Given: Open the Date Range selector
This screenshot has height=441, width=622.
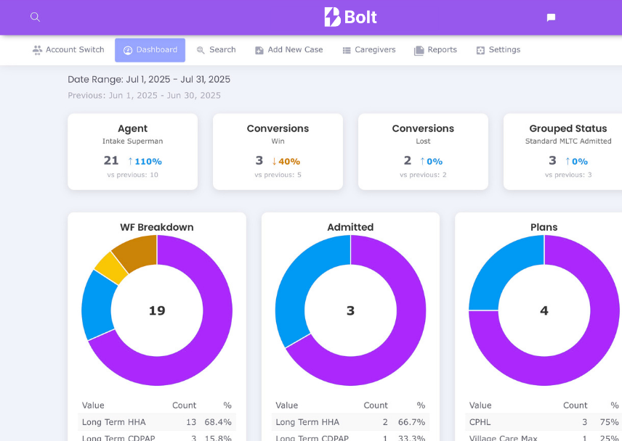Looking at the screenshot, I should tap(148, 80).
